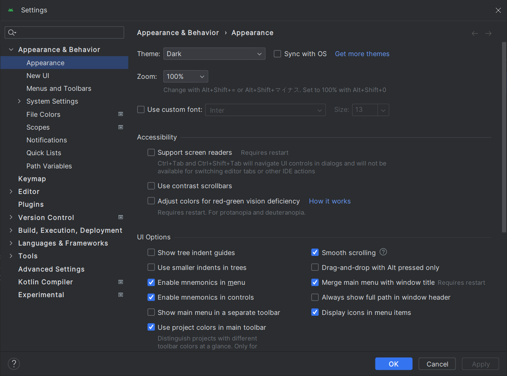Open the Zoom percentage dropdown
Viewport: 507px width, 376px height.
pyautogui.click(x=186, y=76)
